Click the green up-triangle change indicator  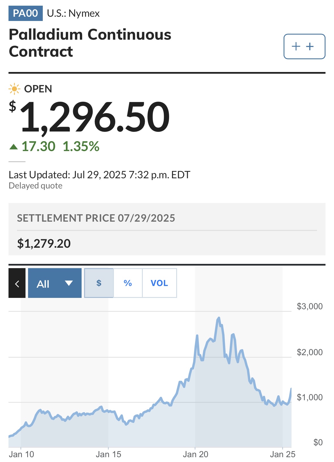pos(14,147)
